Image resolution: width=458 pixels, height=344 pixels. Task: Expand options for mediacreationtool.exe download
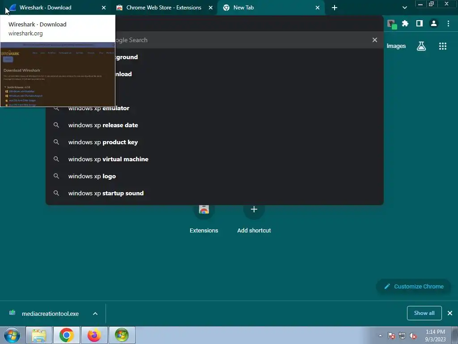[x=95, y=314]
